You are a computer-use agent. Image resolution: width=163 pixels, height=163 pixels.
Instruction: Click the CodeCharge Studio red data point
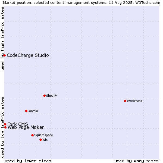[x=4, y=55]
